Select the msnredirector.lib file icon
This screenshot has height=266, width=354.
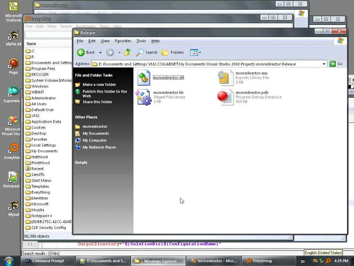coord(144,97)
